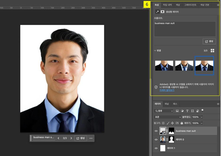Click the lock position move icon
Image resolution: width=221 pixels, height=156 pixels.
pos(172,123)
